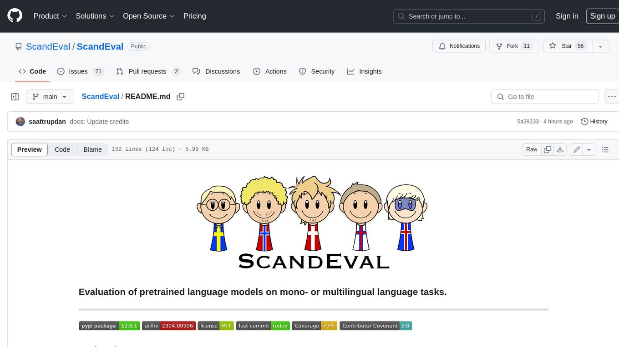The height and width of the screenshot is (347, 619).
Task: Edit the file with pencil icon
Action: click(577, 149)
